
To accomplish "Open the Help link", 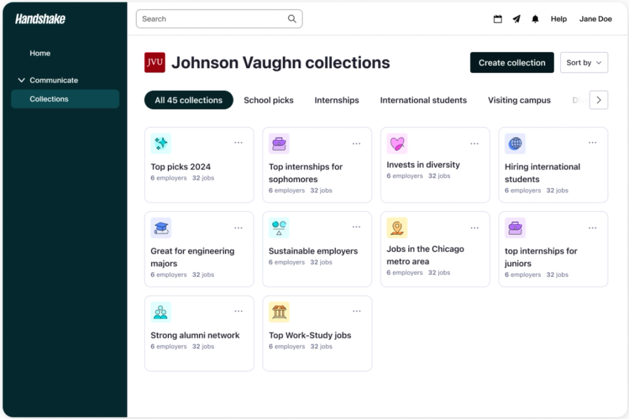I will click(559, 19).
